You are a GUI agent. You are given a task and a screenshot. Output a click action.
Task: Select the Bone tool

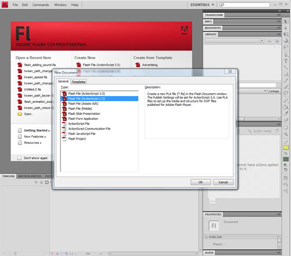[x=286, y=101]
